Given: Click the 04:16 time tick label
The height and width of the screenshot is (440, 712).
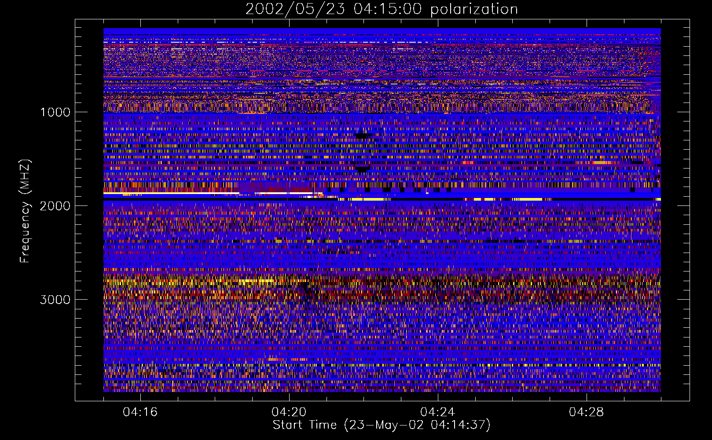Looking at the screenshot, I should coord(140,412).
